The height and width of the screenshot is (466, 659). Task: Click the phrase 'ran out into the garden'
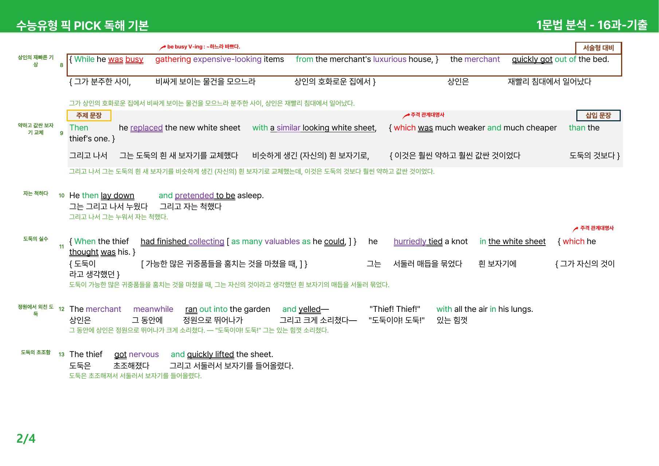[x=228, y=309]
